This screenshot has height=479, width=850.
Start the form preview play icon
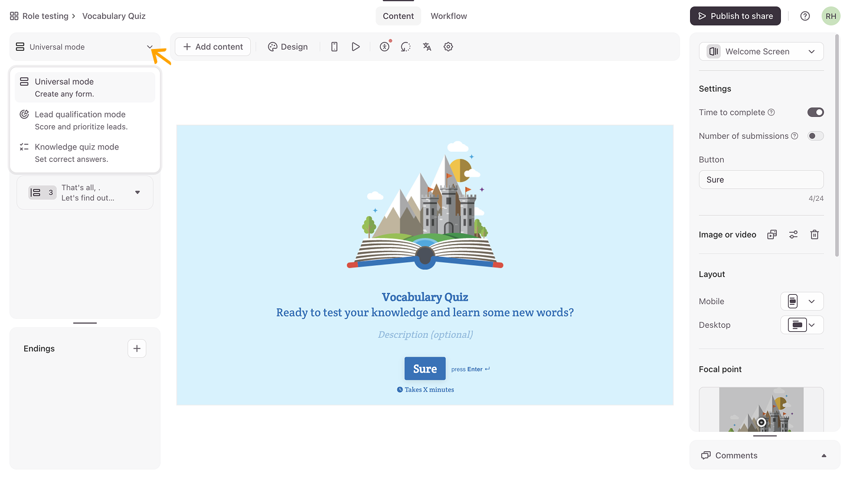355,47
